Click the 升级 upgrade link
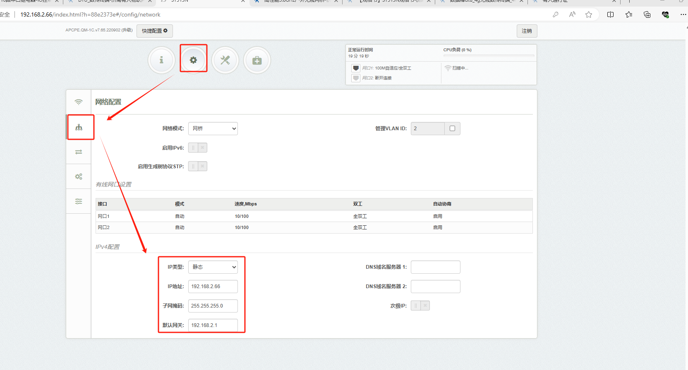This screenshot has height=370, width=688. (x=127, y=30)
